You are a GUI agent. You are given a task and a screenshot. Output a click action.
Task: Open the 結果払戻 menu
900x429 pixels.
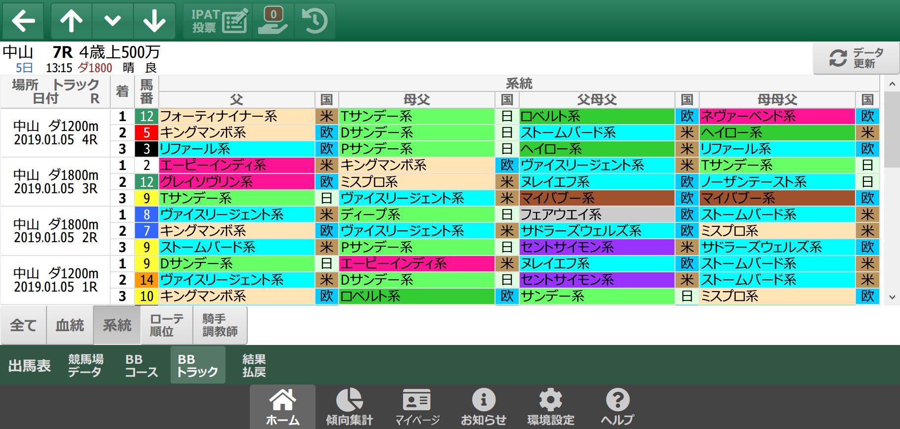[254, 365]
